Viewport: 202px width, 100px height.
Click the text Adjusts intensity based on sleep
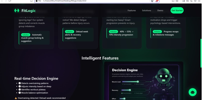pyautogui.click(x=36, y=86)
